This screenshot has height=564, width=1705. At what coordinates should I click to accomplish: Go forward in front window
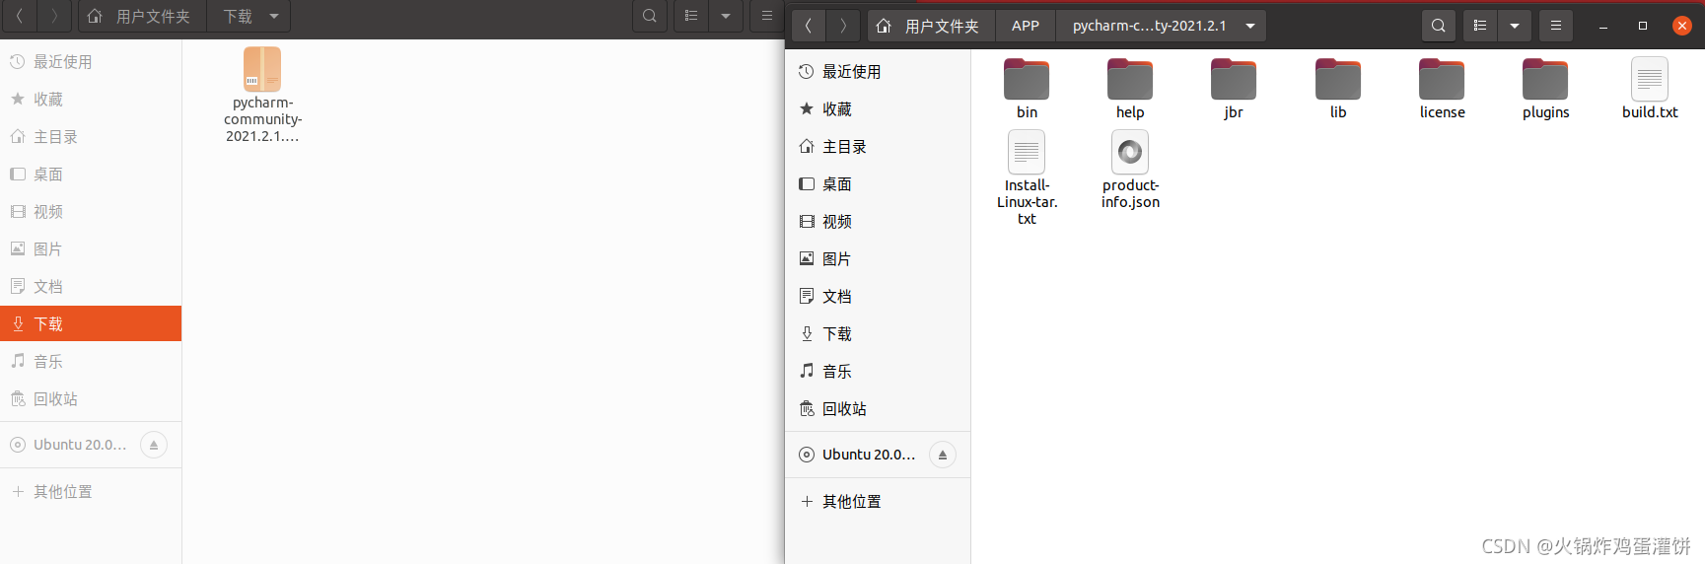tap(842, 26)
